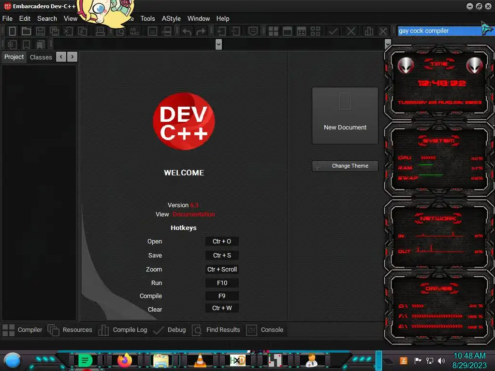Click the New Document button

[345, 116]
